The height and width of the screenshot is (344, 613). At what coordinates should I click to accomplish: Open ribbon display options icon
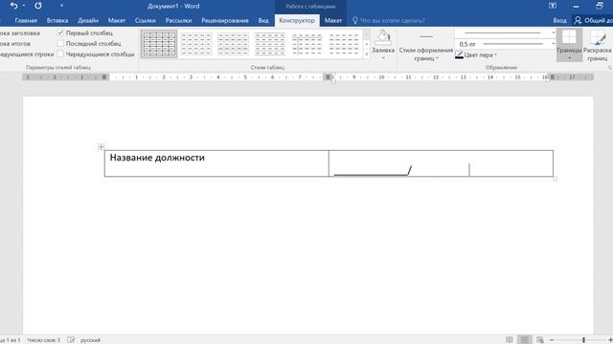tap(553, 6)
